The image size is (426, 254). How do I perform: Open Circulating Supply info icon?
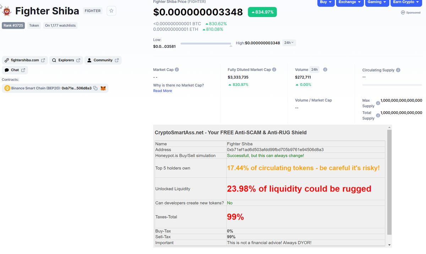(398, 70)
